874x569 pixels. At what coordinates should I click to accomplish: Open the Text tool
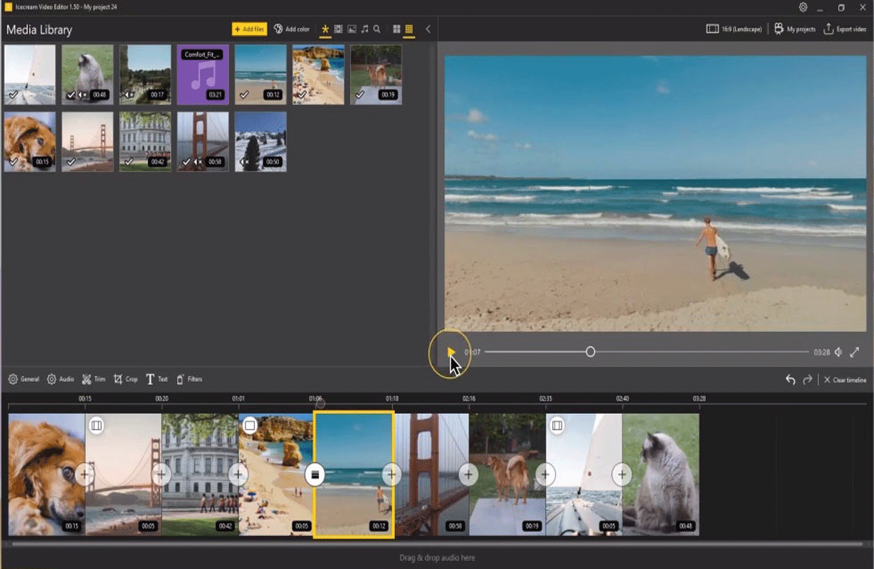click(x=157, y=380)
